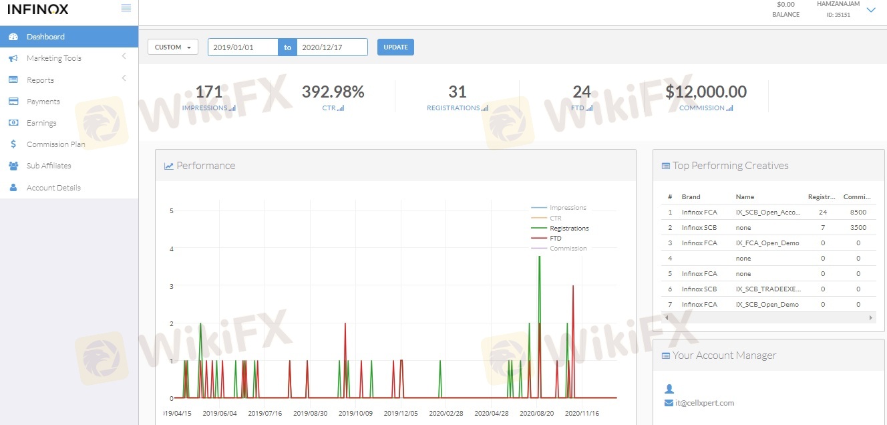
Task: Open the Dashboard menu item
Action: 69,37
